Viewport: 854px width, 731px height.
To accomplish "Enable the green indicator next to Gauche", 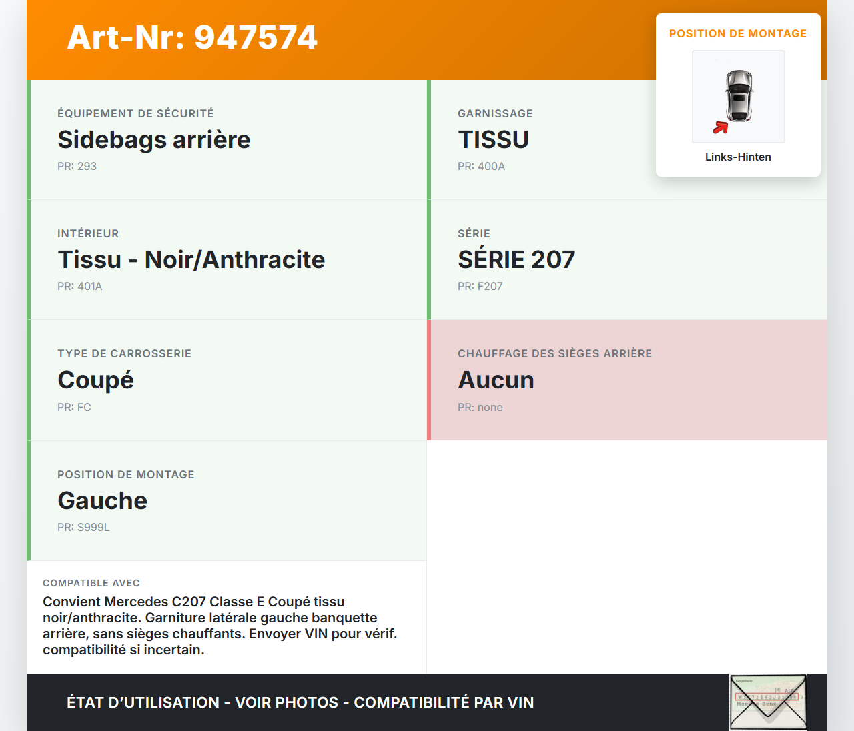I will coord(28,500).
